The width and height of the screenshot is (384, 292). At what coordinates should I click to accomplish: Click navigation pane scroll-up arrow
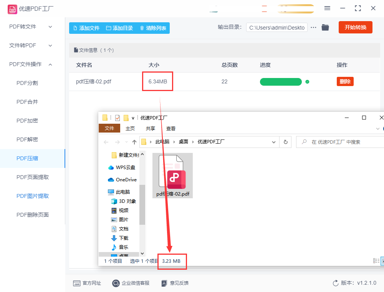click(142, 154)
